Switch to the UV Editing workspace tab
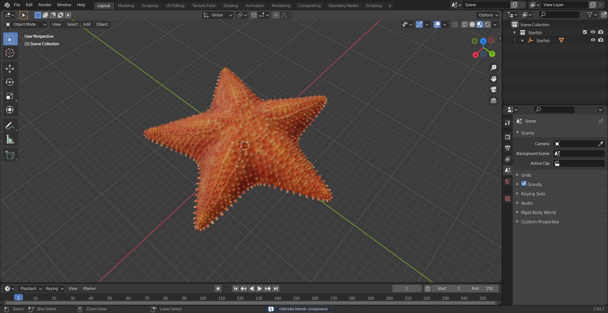 [175, 6]
